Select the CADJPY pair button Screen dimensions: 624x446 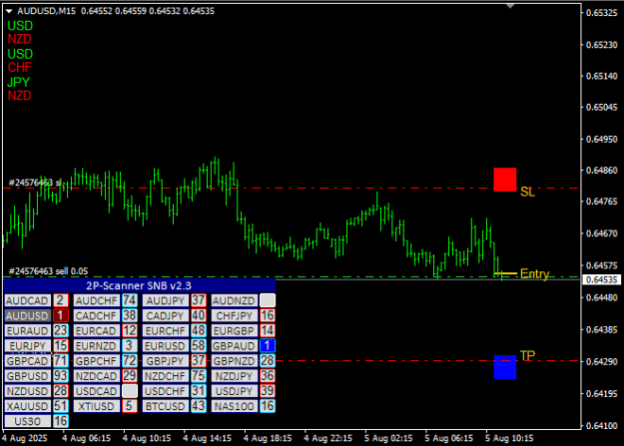(x=166, y=315)
